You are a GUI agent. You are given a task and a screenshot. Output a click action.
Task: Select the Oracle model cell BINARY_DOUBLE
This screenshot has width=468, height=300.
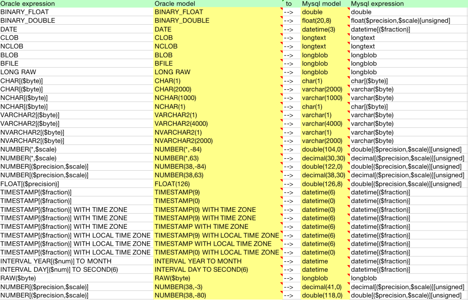(218, 21)
